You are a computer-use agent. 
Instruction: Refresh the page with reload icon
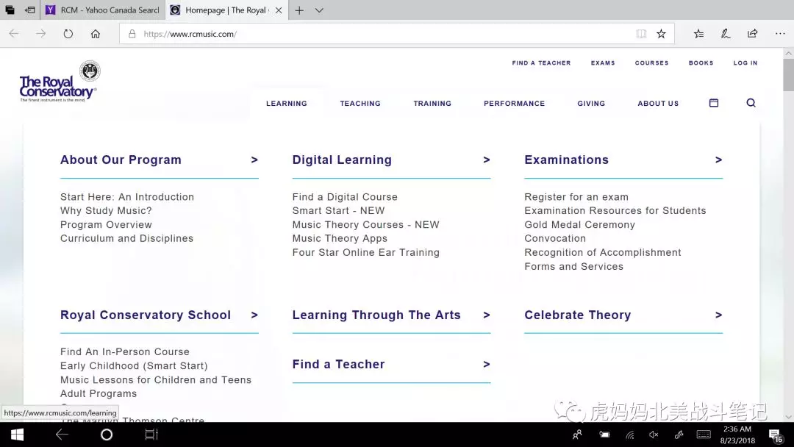[x=68, y=34]
